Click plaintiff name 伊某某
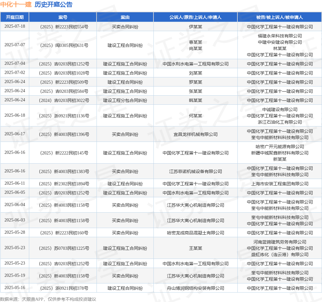Screen dimensions: 322x302 195,27
